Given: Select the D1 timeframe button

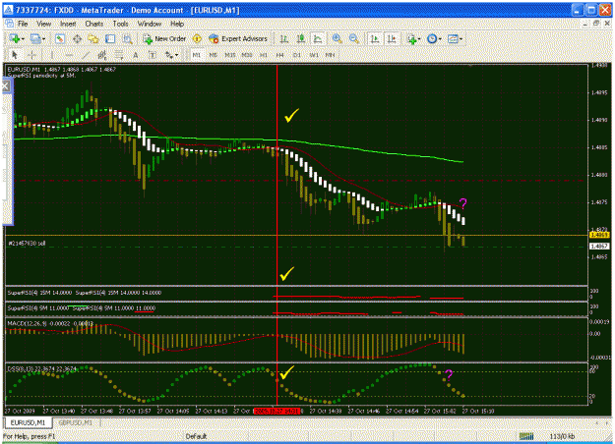Looking at the screenshot, I should coord(297,55).
